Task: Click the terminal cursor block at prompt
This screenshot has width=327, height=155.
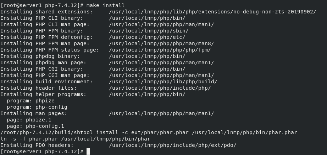Action: [x=88, y=151]
